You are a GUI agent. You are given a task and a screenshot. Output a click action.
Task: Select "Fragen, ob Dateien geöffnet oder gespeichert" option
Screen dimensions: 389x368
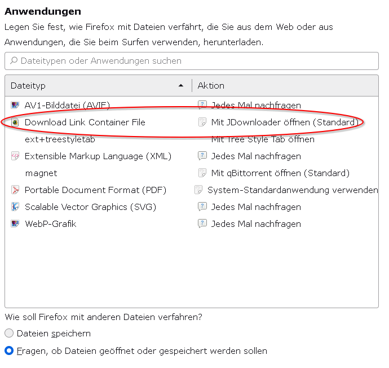click(9, 351)
